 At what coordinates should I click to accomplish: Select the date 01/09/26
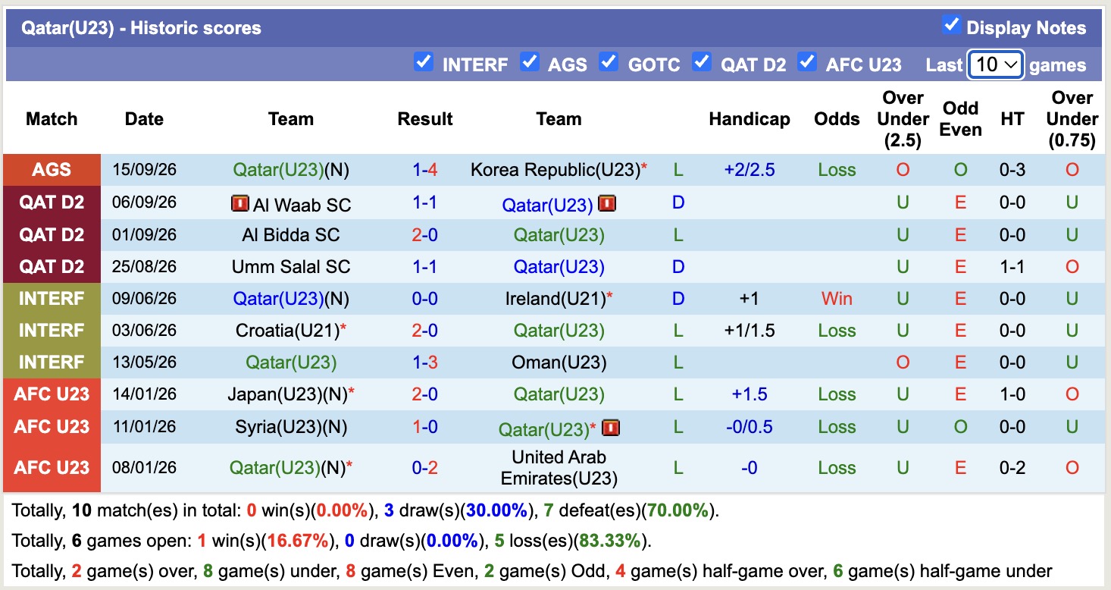(144, 235)
